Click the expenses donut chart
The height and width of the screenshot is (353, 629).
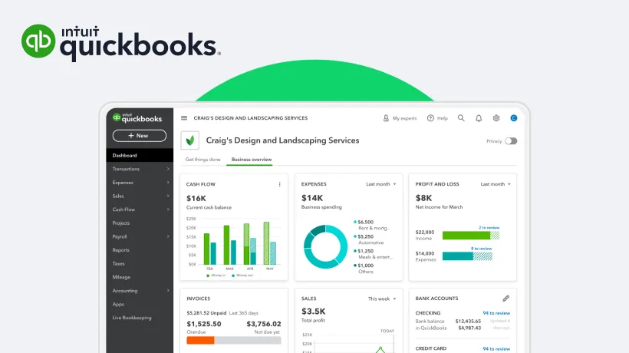click(x=325, y=246)
